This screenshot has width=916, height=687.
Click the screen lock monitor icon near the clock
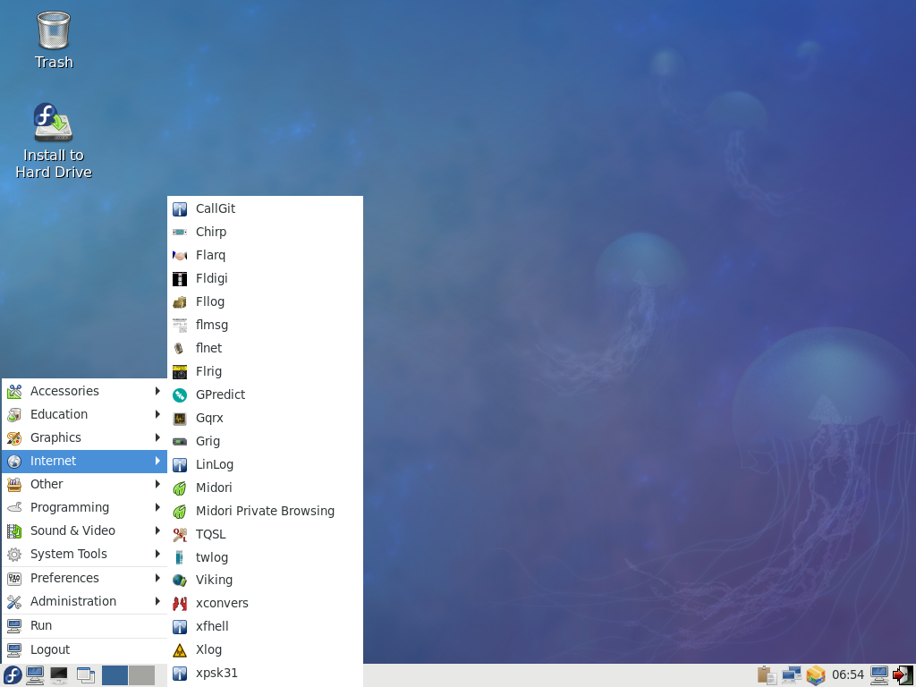[879, 675]
